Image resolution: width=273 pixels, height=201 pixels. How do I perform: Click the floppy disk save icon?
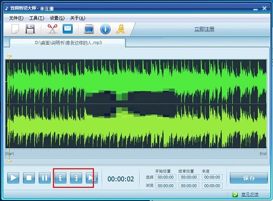point(30,29)
